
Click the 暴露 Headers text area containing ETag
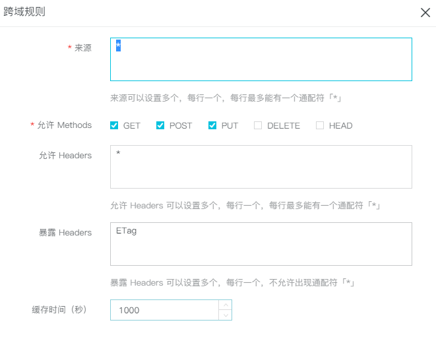[x=261, y=243]
